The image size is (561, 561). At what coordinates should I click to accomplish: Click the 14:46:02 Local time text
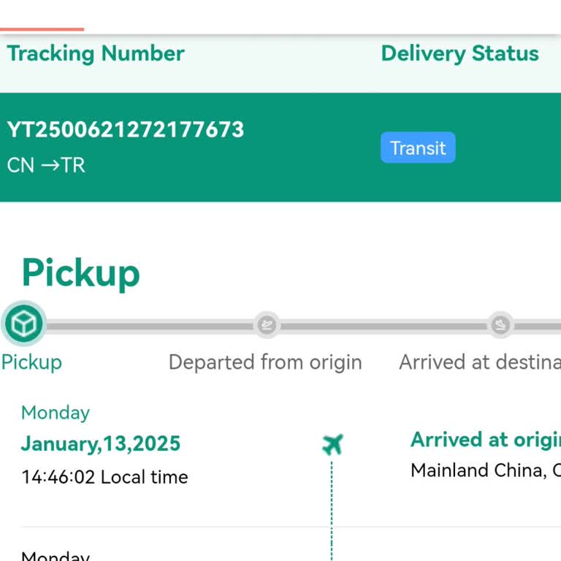pyautogui.click(x=104, y=477)
